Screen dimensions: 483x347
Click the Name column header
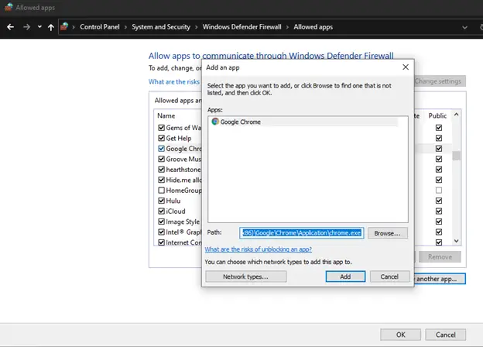pos(166,116)
